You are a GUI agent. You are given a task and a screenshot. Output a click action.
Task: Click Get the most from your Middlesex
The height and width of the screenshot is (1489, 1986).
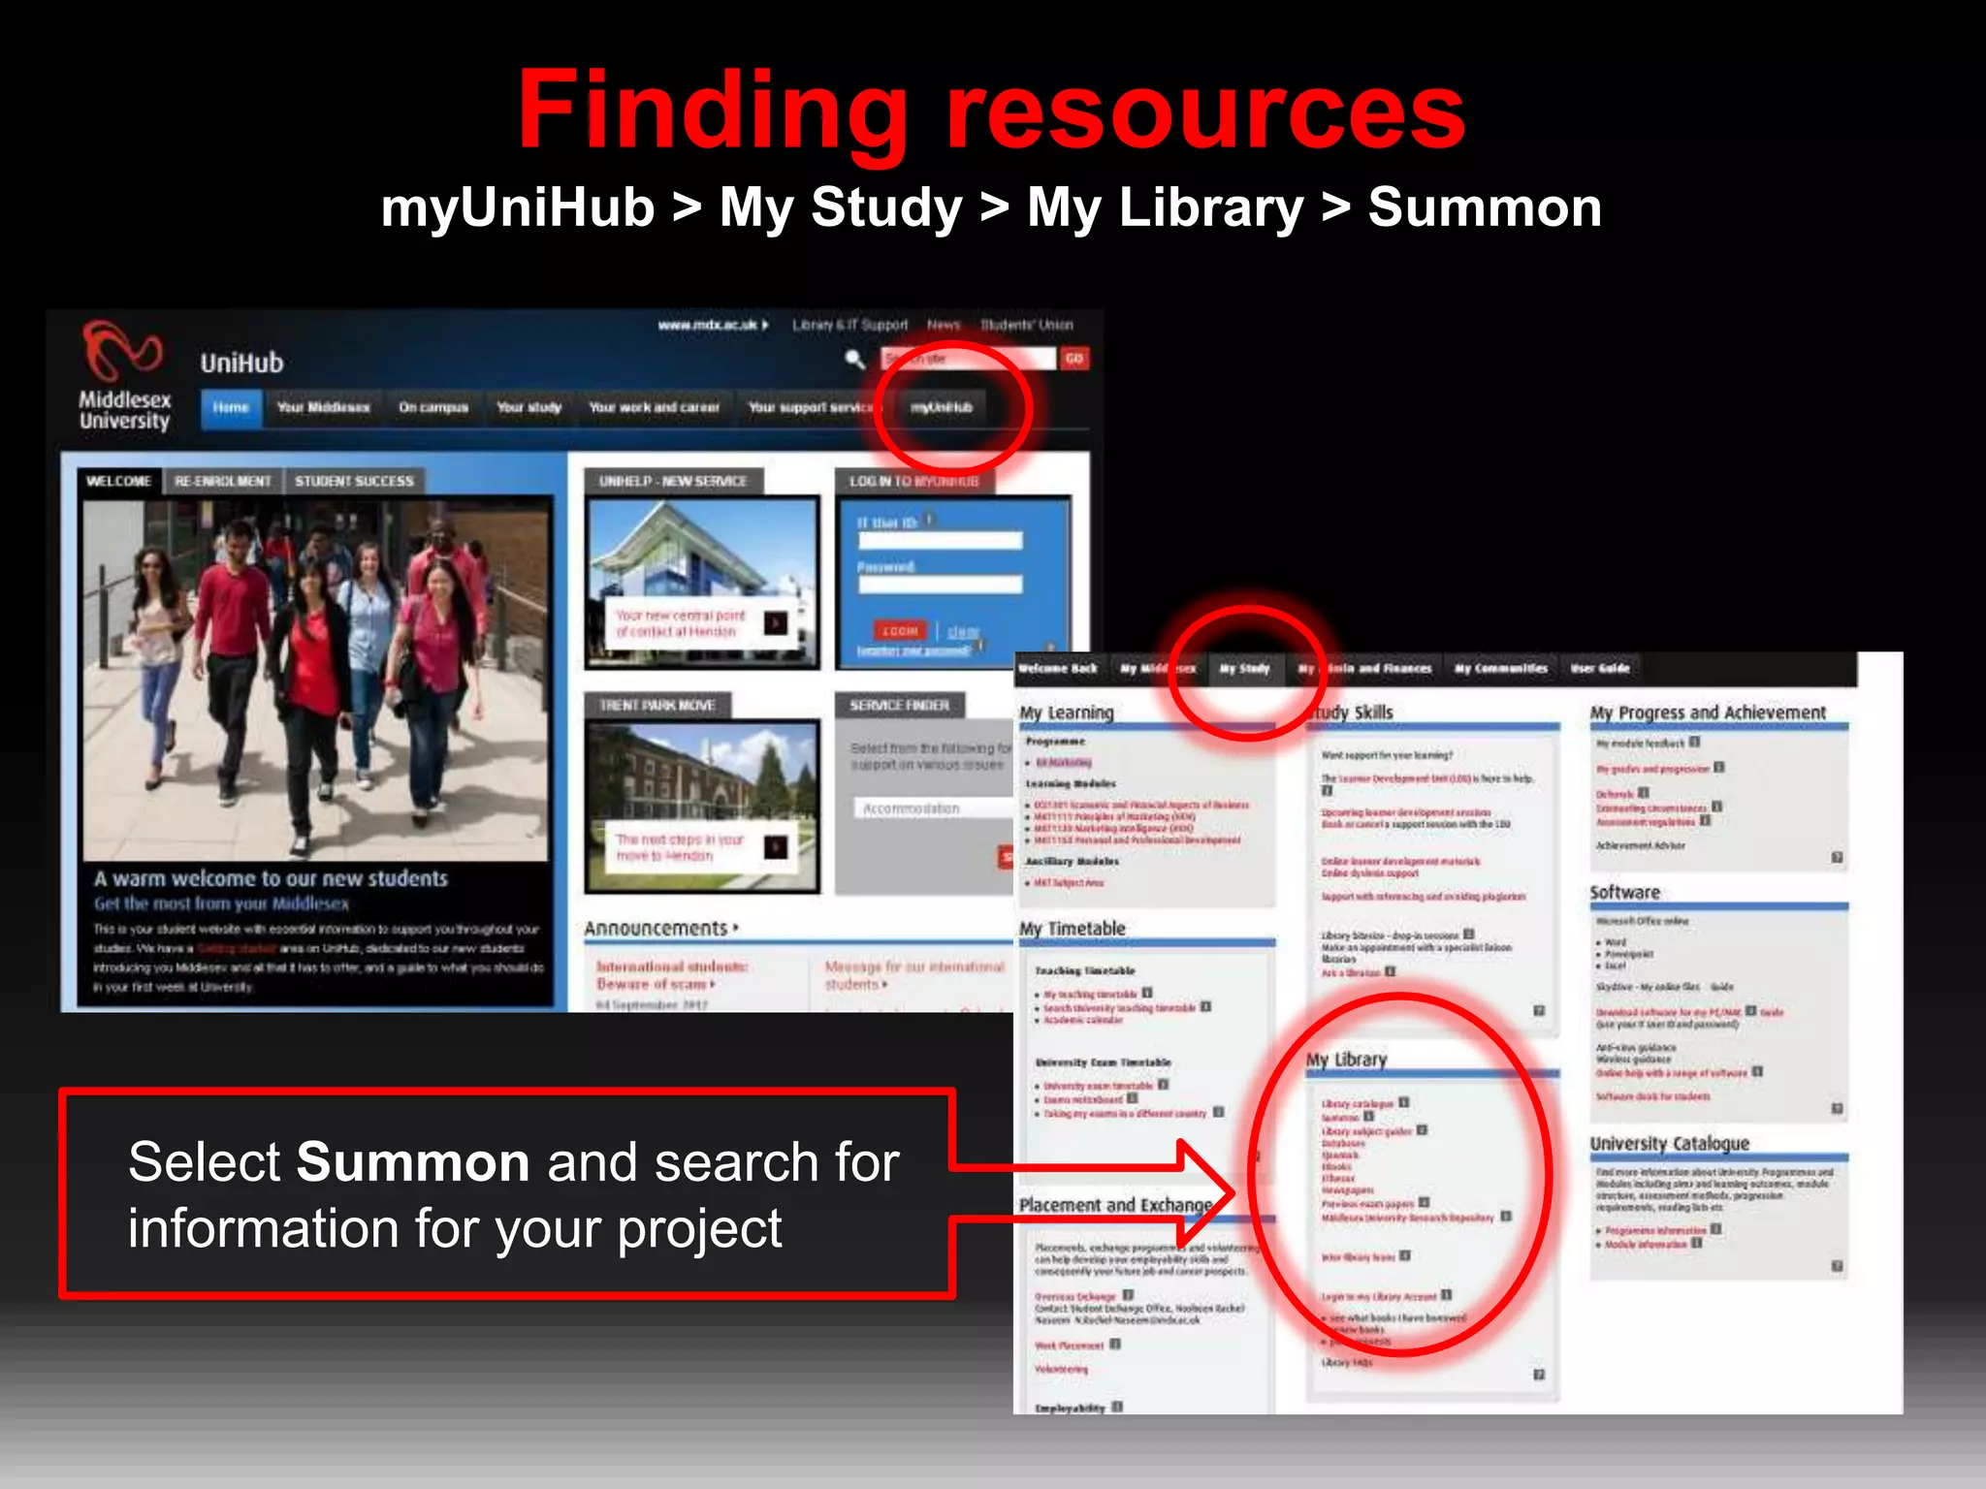tap(221, 904)
